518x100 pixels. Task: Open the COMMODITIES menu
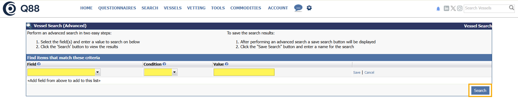coord(246,8)
